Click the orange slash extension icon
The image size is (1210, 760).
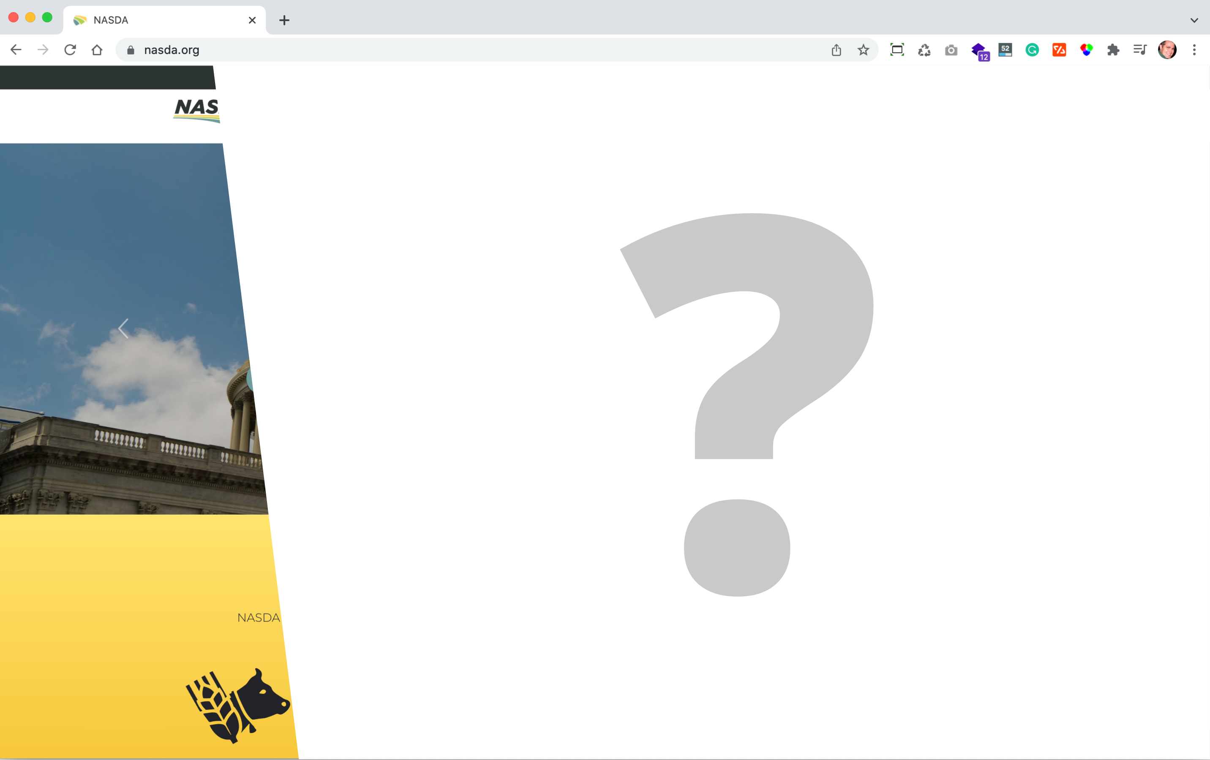pos(1059,50)
